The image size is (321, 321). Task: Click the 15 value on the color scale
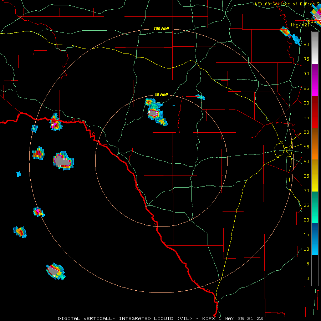click(306, 235)
